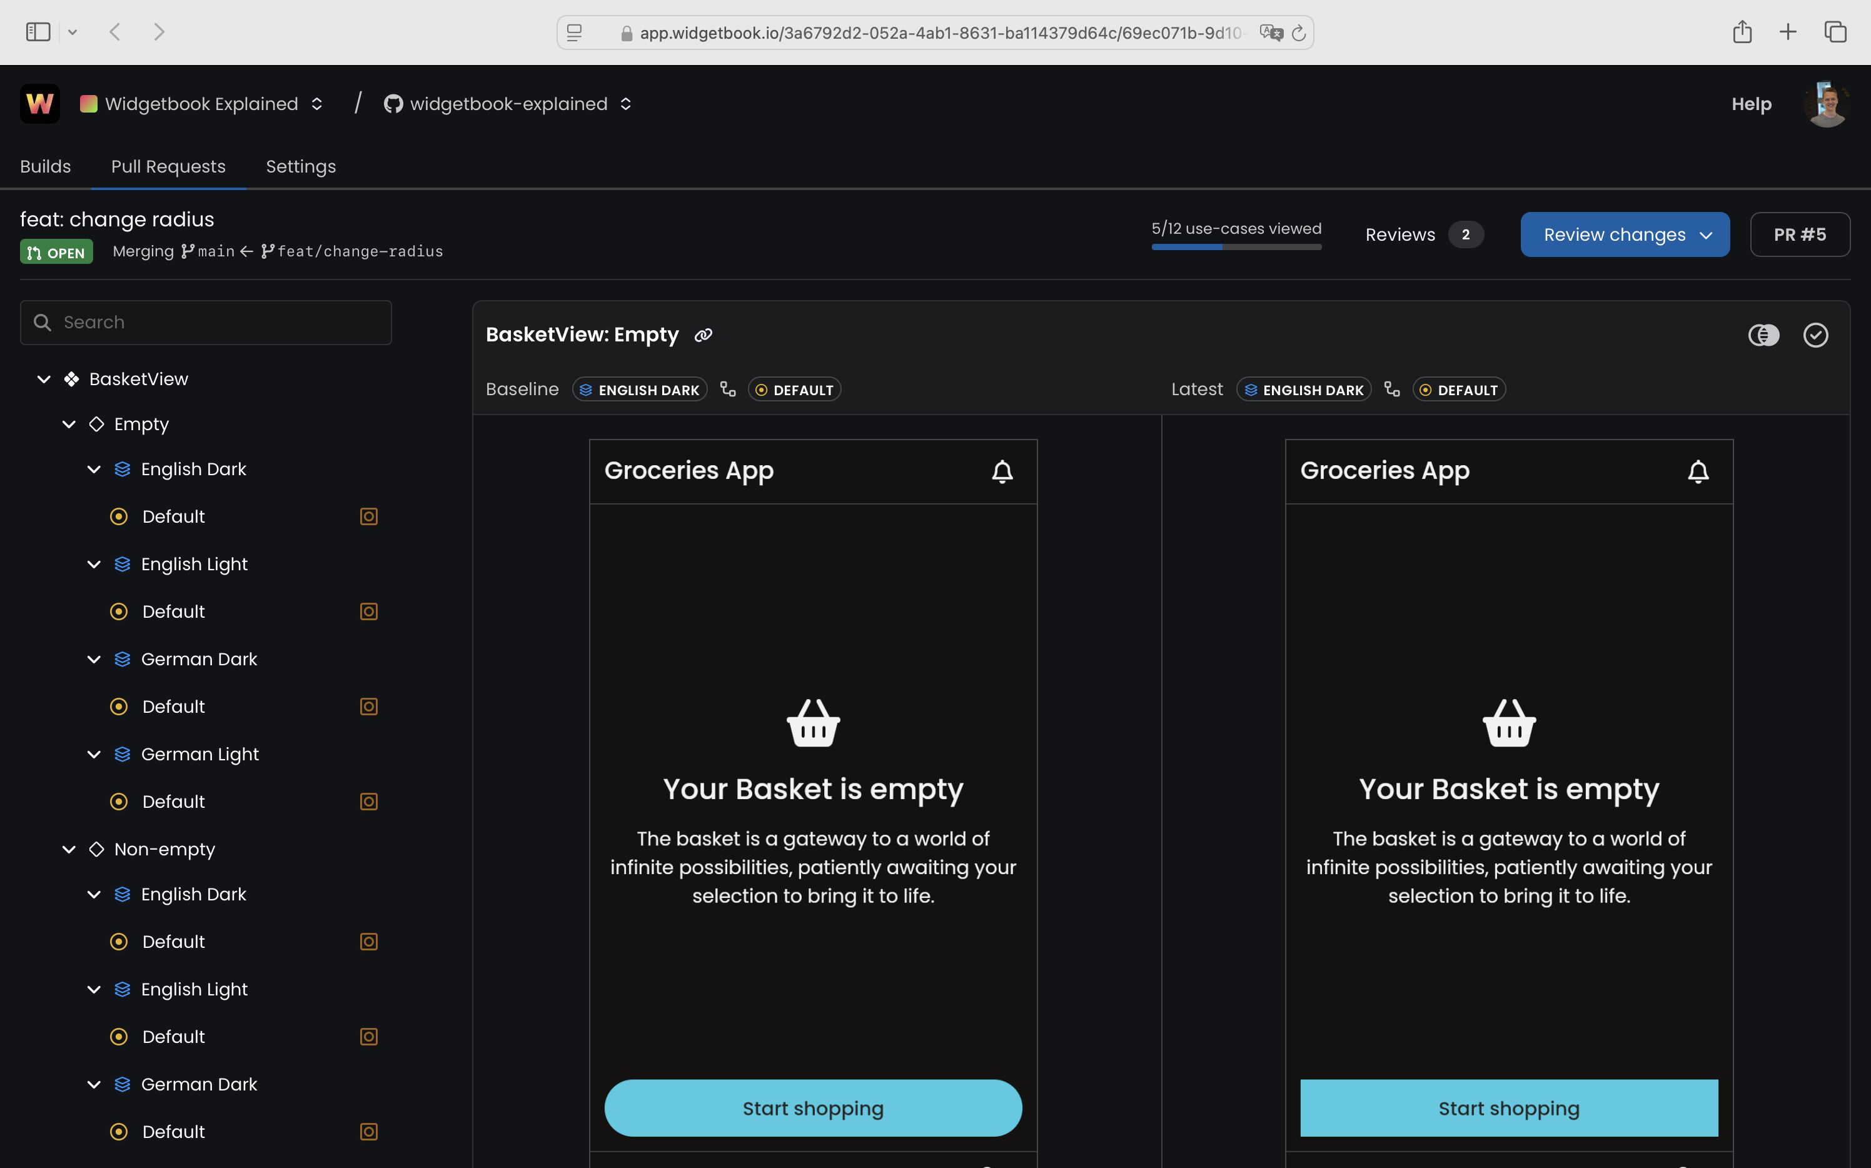Screen dimensions: 1871x1168
Task: Switch to the Builds tab
Action: point(46,167)
